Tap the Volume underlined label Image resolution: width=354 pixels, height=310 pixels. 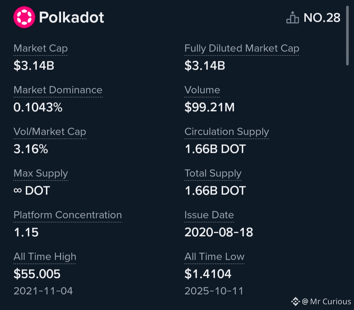(x=202, y=90)
